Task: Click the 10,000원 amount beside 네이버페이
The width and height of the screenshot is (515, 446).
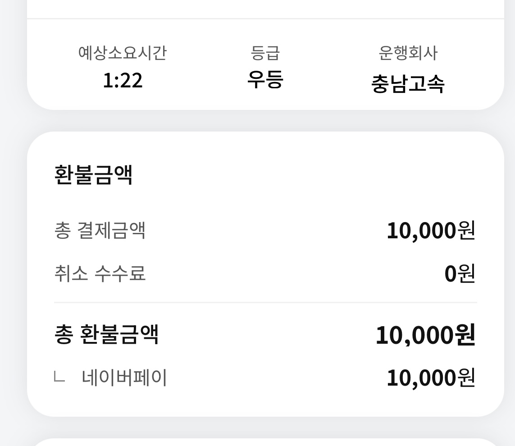Action: [431, 378]
